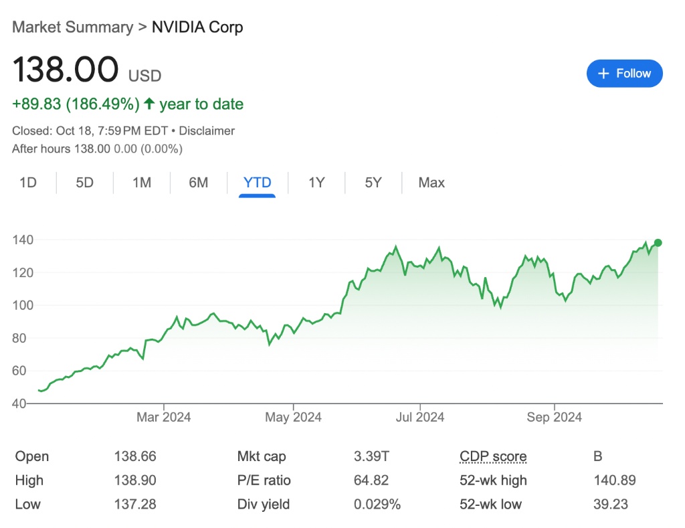Click the green endpoint dot on chart
This screenshot has width=685, height=528.
click(658, 243)
